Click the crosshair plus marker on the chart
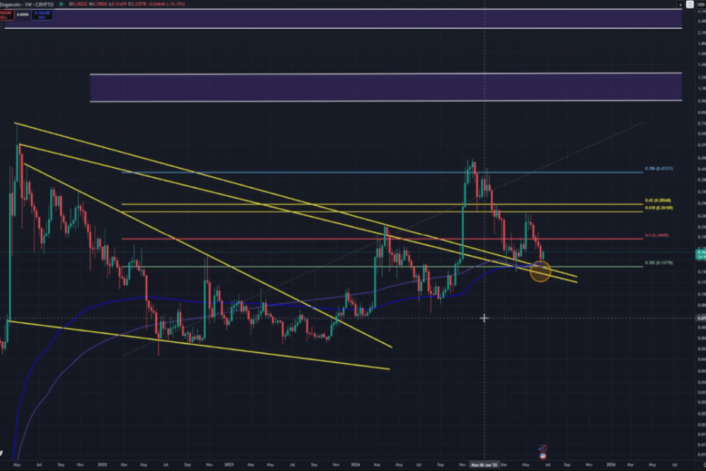The image size is (706, 471). point(484,318)
